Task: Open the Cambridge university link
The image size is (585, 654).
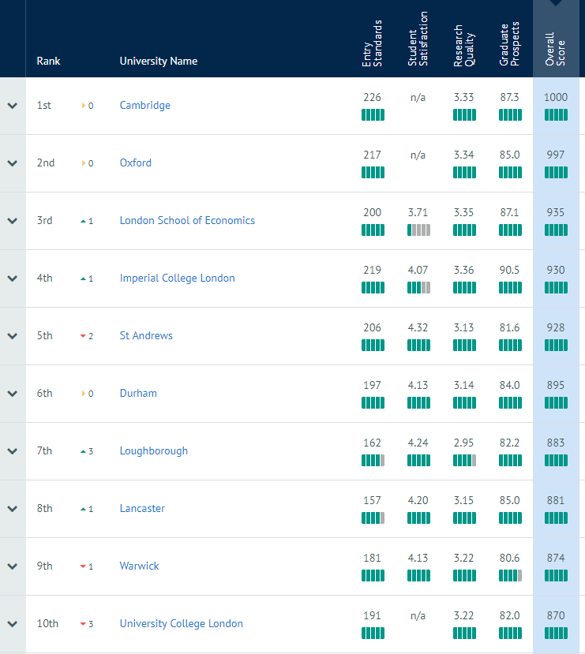Action: (x=144, y=106)
